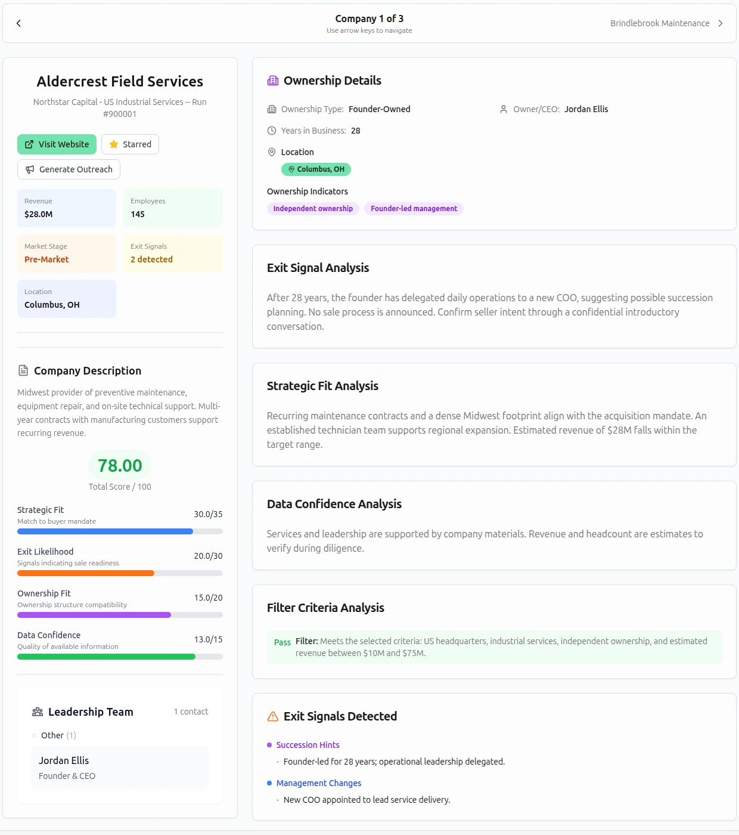739x835 pixels.
Task: Click the 20.0/30 Exit Likelihood score
Action: [x=208, y=556]
